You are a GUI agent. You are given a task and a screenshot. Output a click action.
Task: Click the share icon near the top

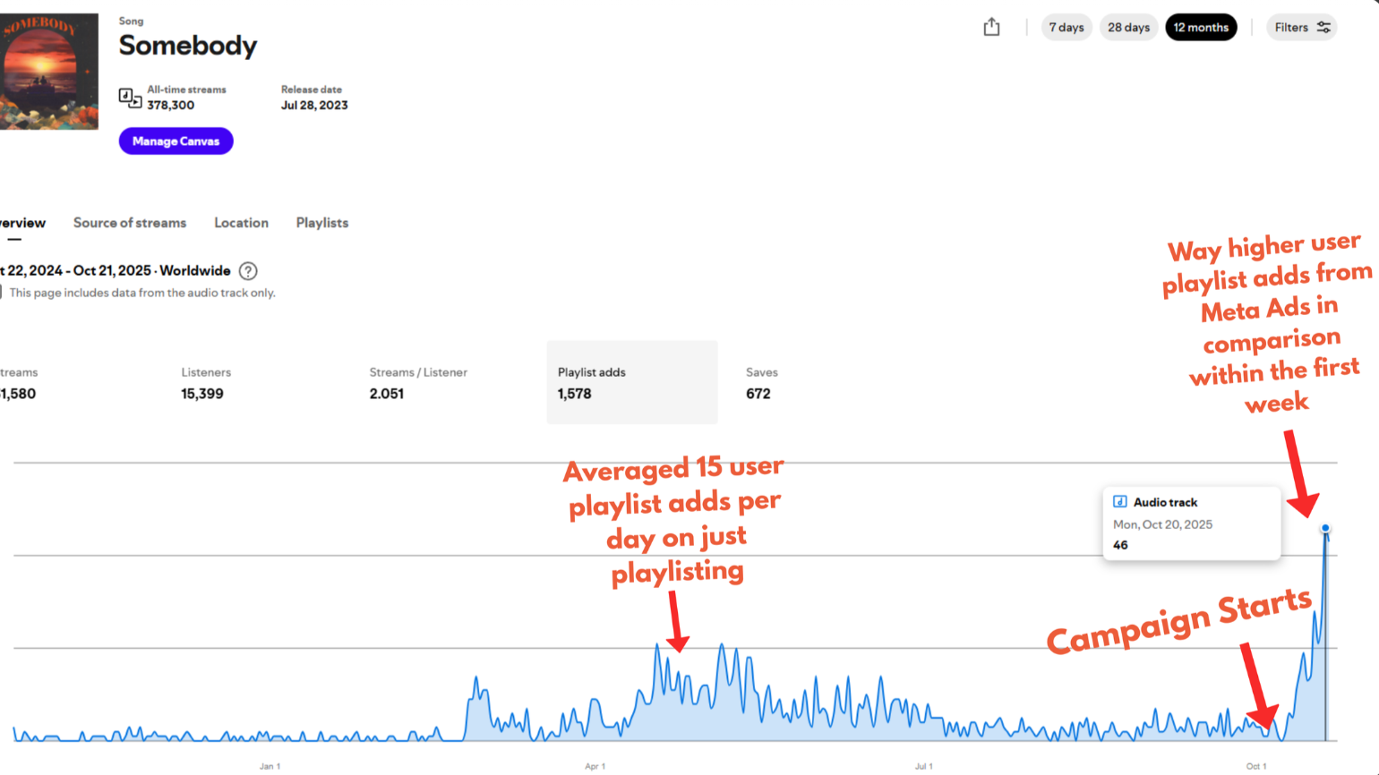(x=991, y=28)
